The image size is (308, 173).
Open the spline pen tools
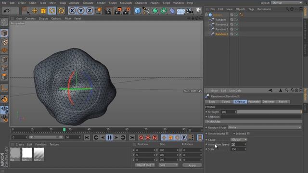click(146, 11)
